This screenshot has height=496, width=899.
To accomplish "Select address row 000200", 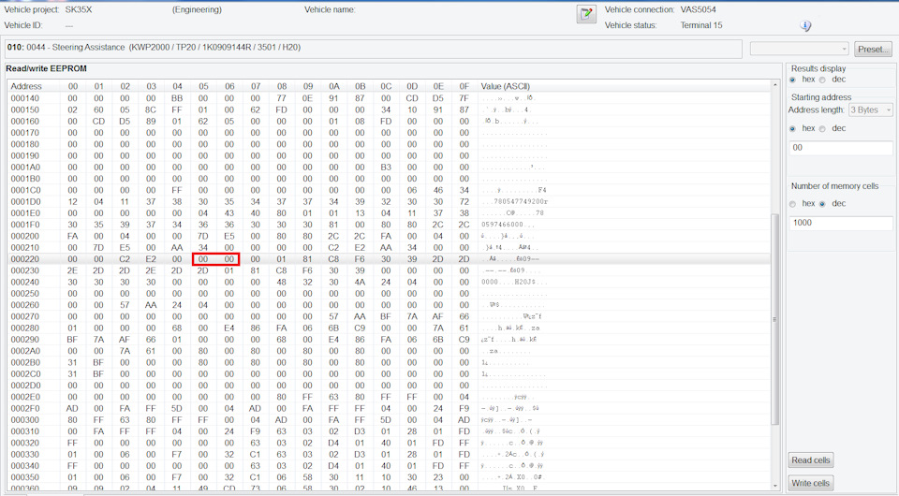I will (x=390, y=236).
